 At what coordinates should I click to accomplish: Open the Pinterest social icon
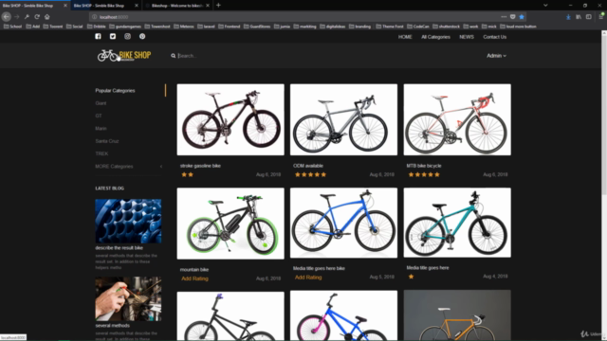point(142,36)
